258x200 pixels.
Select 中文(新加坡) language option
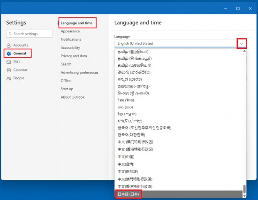[x=179, y=172]
